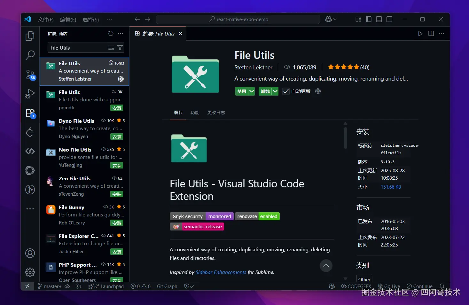The width and height of the screenshot is (469, 305).
Task: Open the Explorer view in activity bar
Action: pyautogui.click(x=30, y=36)
